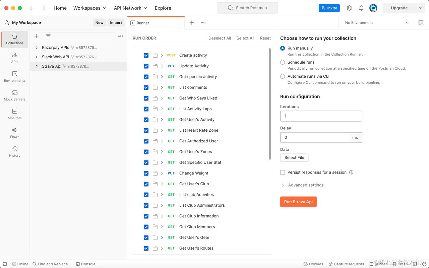Screen dimensions: 429x268
Task: Click the back navigation arrow
Action: coord(32,8)
